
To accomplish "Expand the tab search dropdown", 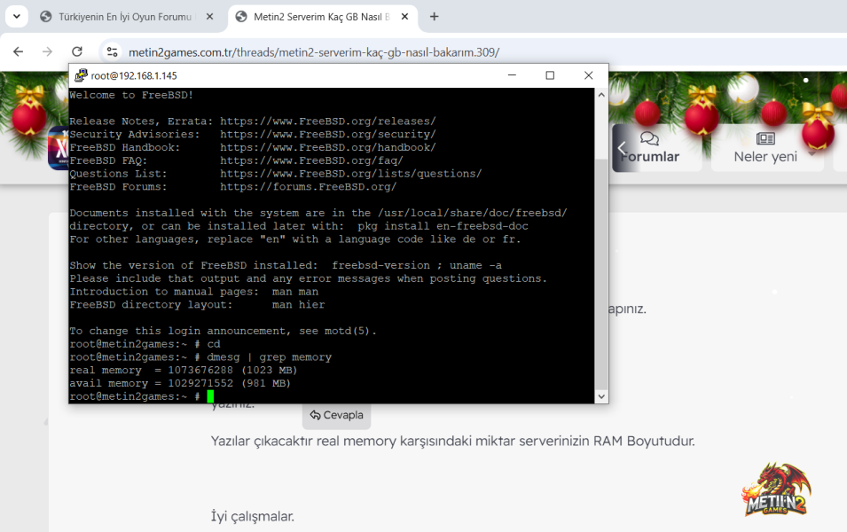I will (x=17, y=16).
